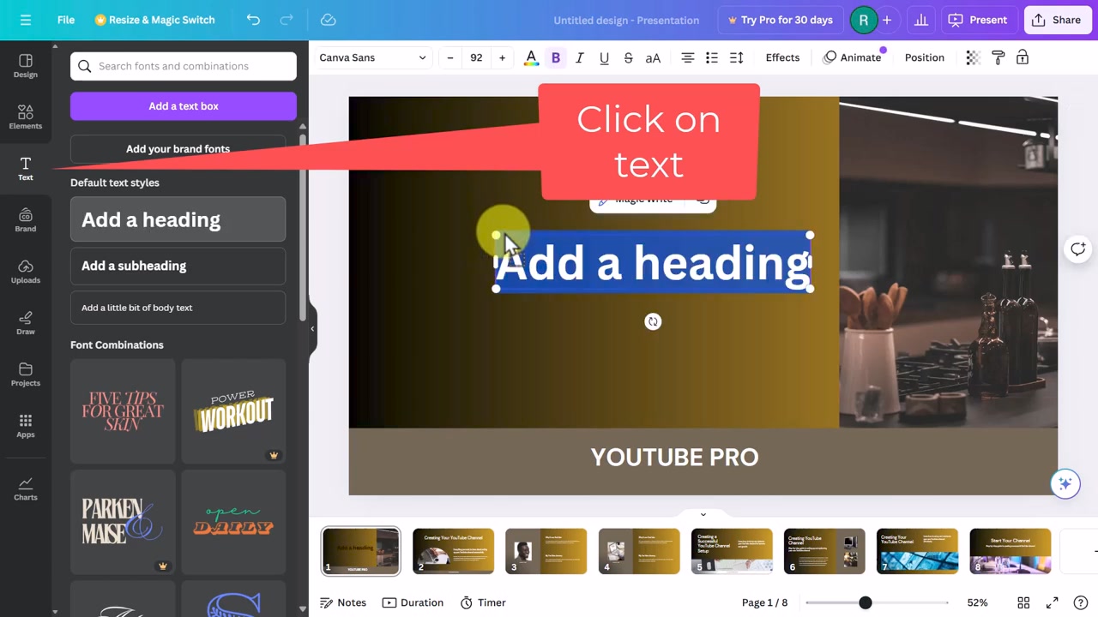Open the Draw sidebar tool
Image resolution: width=1098 pixels, height=617 pixels.
(x=26, y=323)
